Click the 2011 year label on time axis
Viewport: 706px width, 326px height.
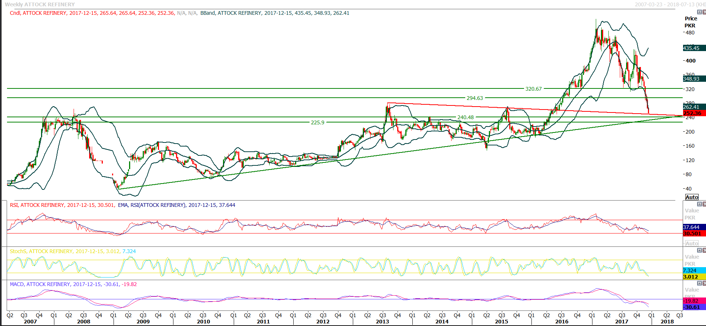point(263,322)
